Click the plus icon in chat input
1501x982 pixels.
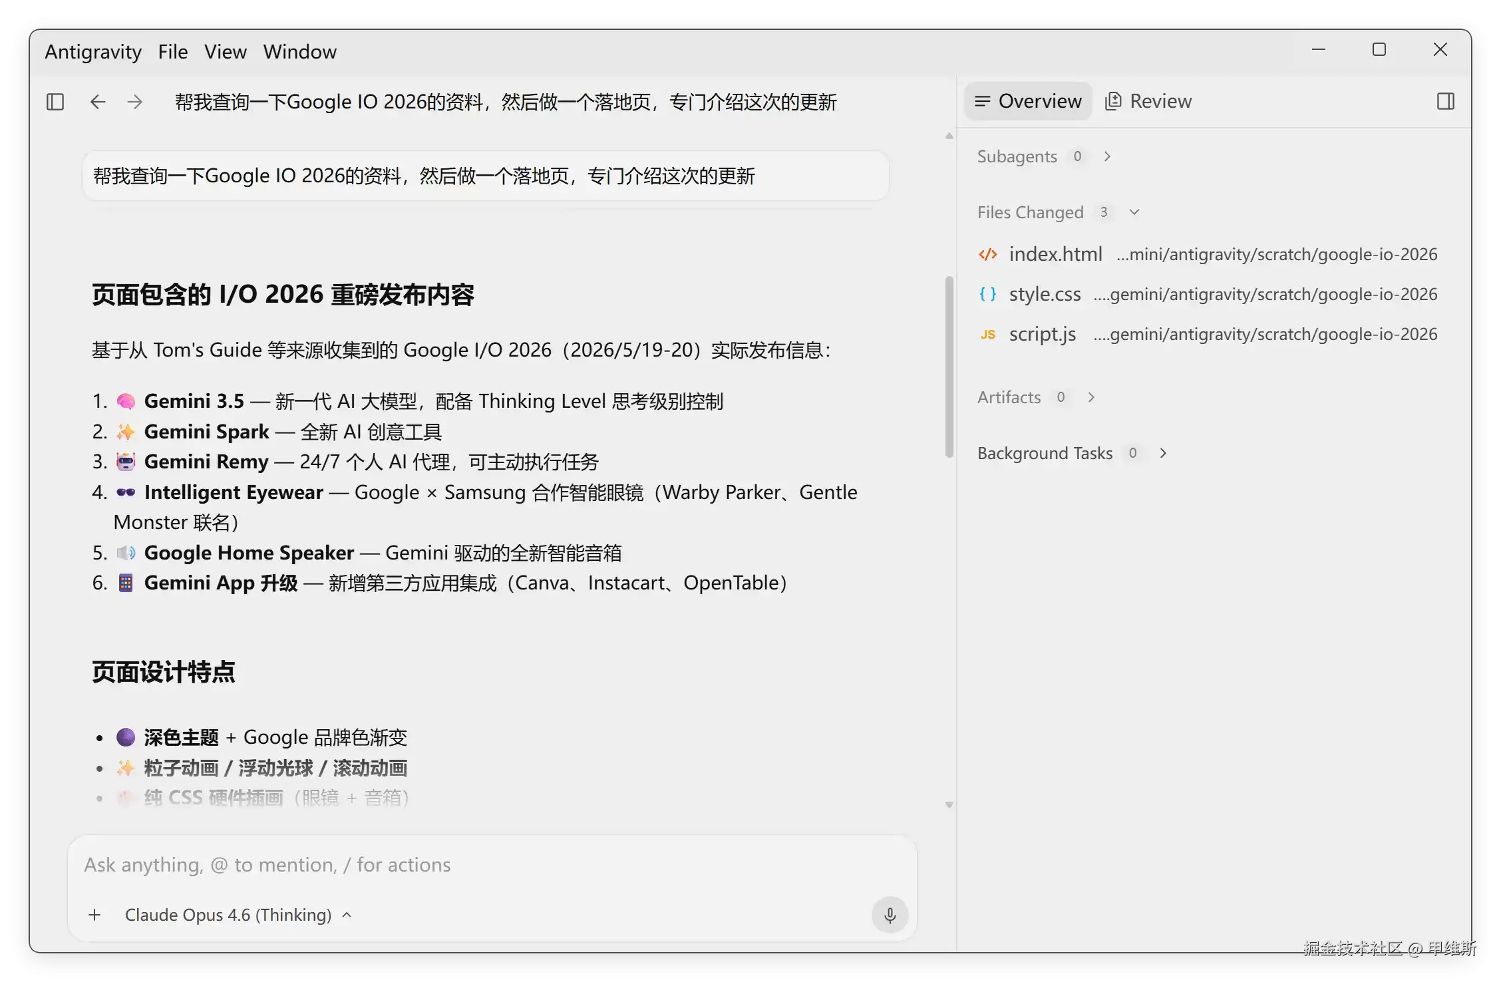pos(94,915)
